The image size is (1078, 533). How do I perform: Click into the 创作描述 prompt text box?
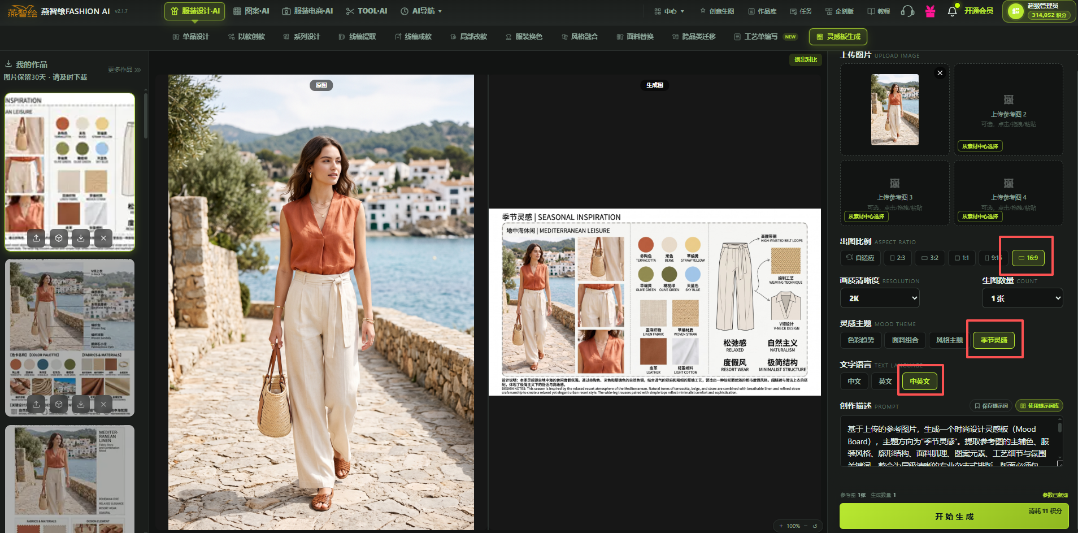(952, 441)
